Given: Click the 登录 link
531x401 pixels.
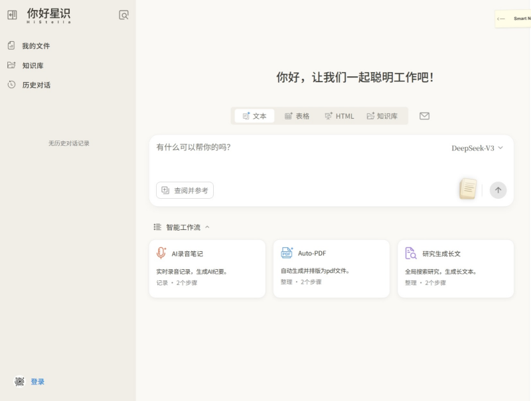Looking at the screenshot, I should (x=38, y=382).
